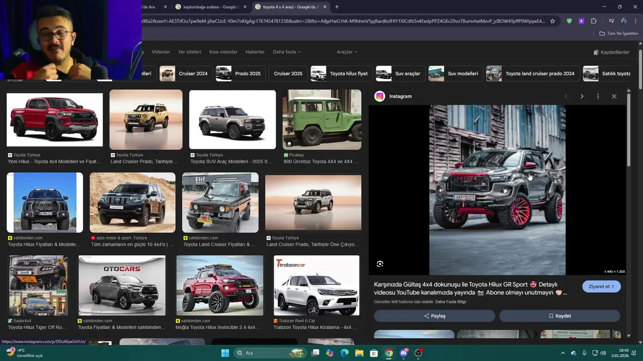Open the Tüm Yer İşaretleri bookmarks folder
Image resolution: width=643 pixels, height=361 pixels.
(618, 34)
